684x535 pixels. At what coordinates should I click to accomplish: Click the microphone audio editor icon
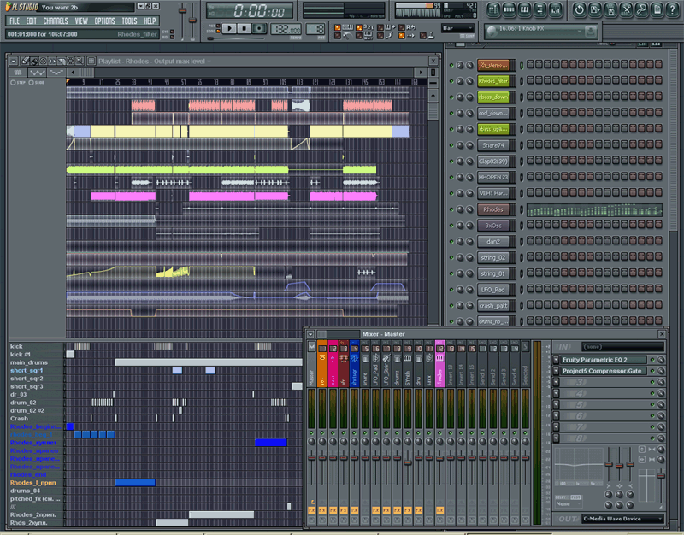[642, 9]
